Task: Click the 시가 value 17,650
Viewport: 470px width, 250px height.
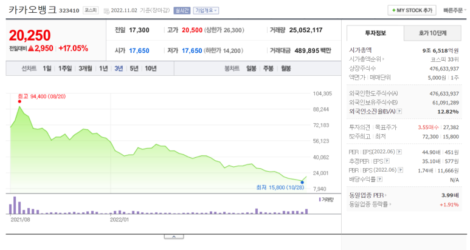Action: click(x=139, y=51)
